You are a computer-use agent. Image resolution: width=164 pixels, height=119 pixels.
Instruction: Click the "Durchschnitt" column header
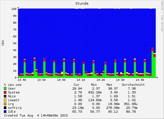click(x=133, y=85)
